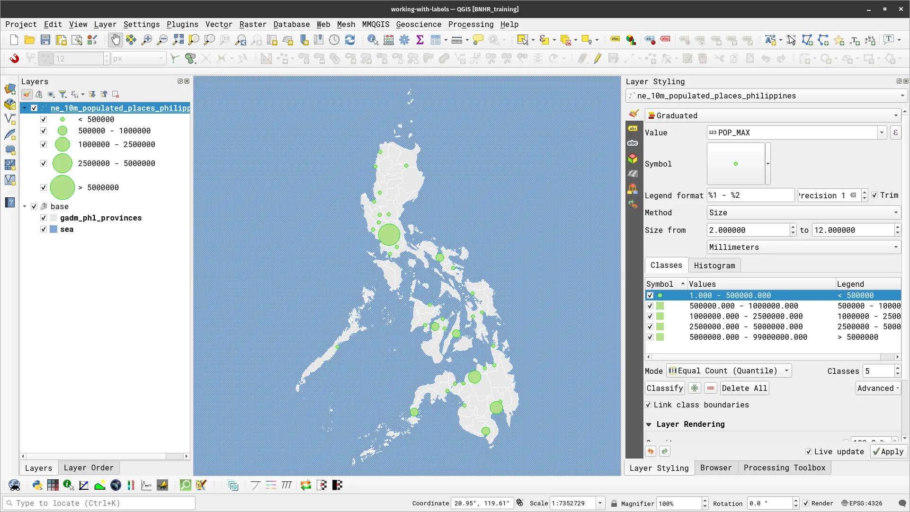
Task: Select the Zoom In tool
Action: coord(147,40)
